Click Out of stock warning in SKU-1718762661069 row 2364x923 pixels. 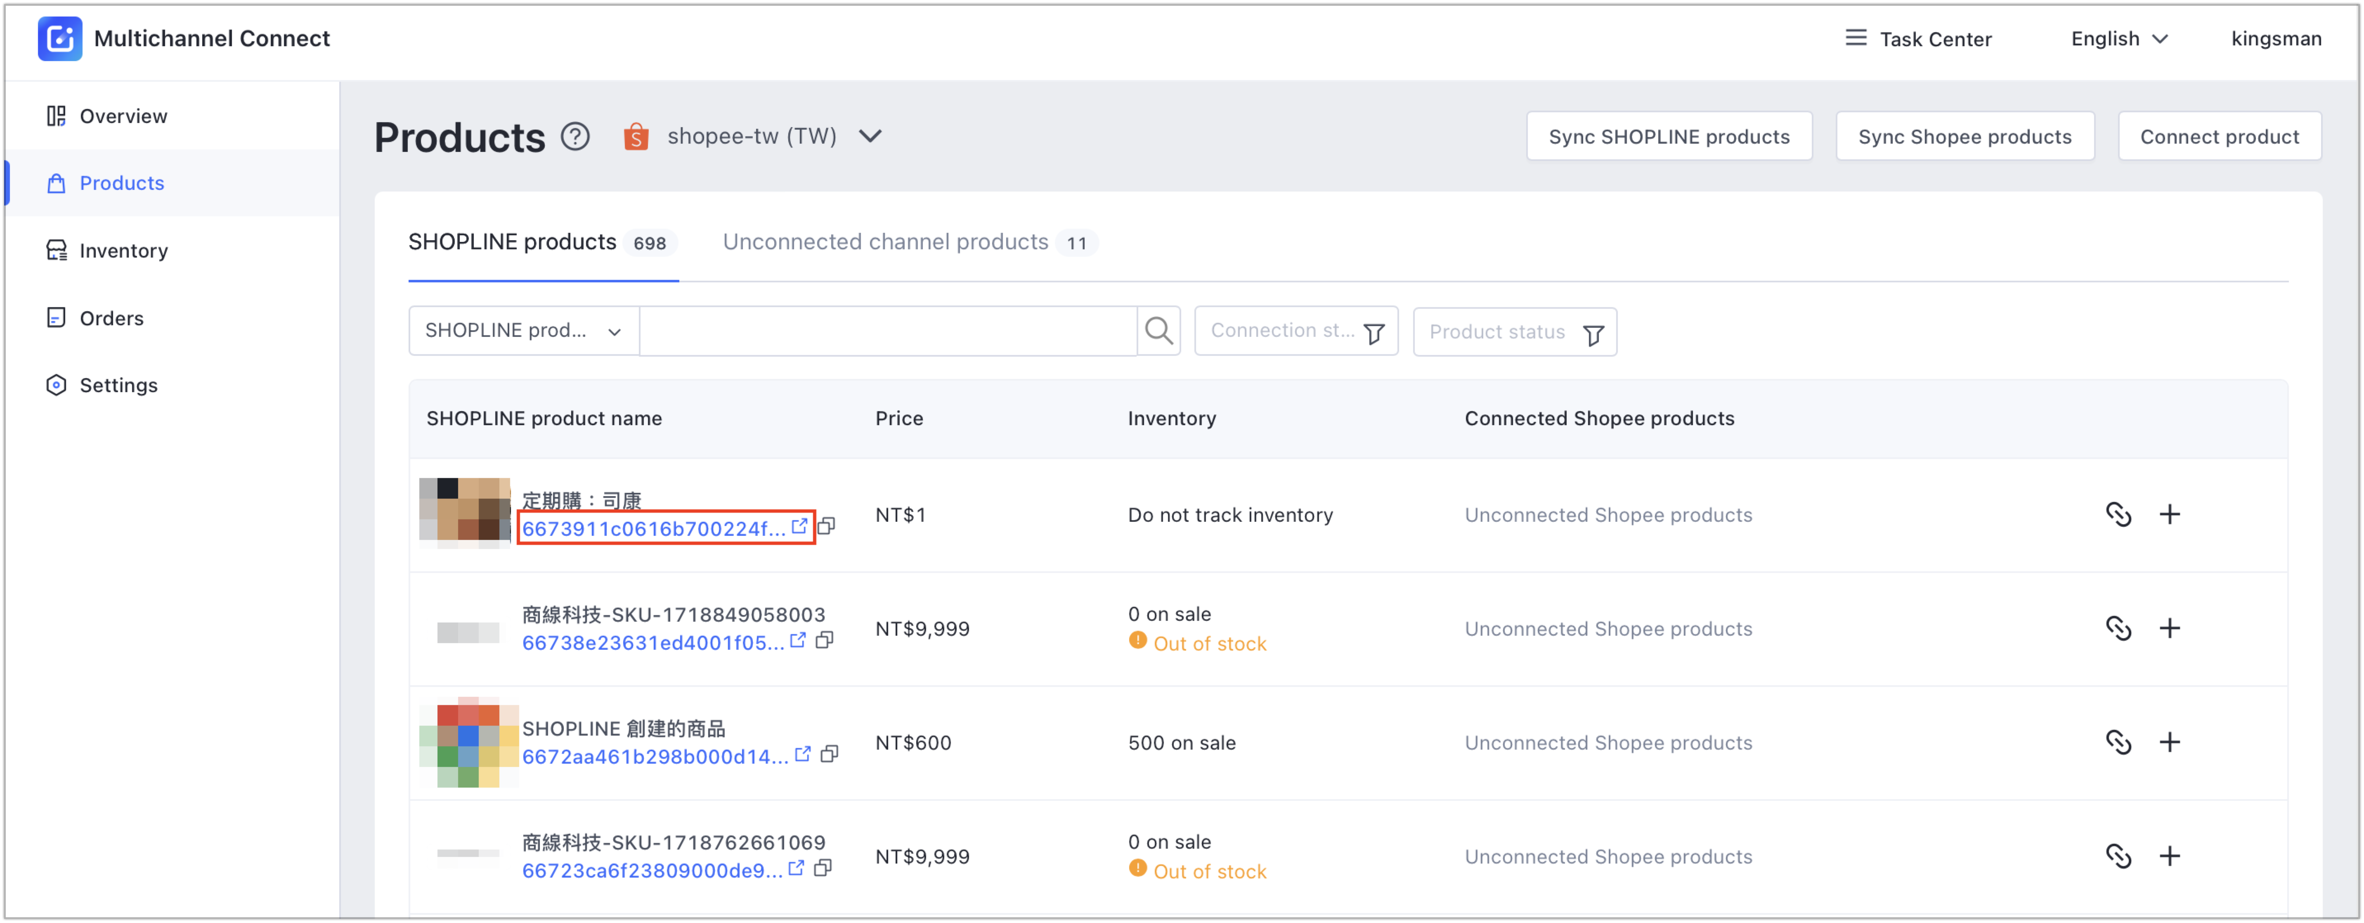[1197, 870]
